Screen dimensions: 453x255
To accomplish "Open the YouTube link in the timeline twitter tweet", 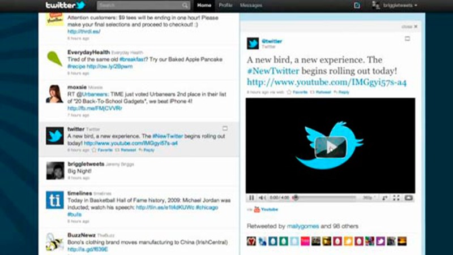I will tap(131, 143).
